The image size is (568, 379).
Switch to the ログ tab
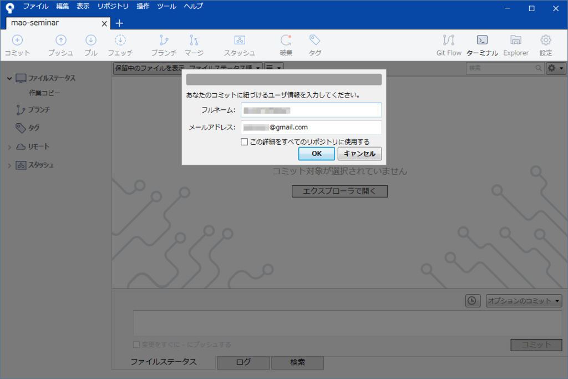pyautogui.click(x=243, y=362)
